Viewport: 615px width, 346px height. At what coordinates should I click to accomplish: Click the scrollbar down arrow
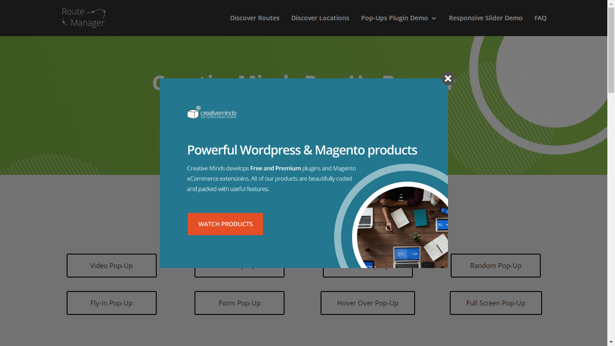pos(611,342)
